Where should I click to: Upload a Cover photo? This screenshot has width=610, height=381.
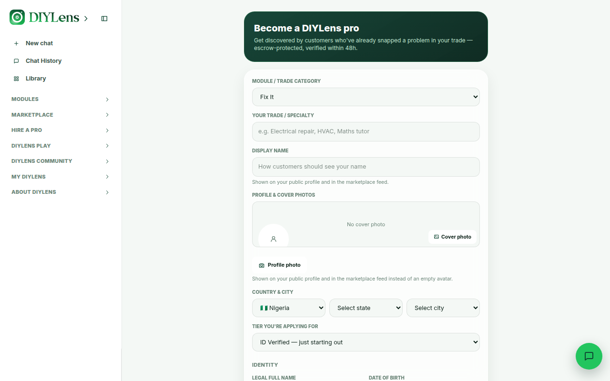click(x=453, y=237)
